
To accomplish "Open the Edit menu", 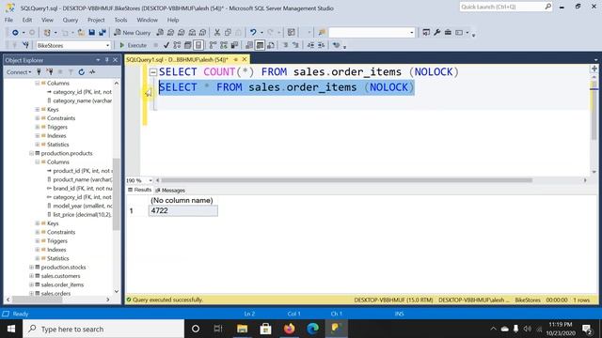I will (x=27, y=20).
